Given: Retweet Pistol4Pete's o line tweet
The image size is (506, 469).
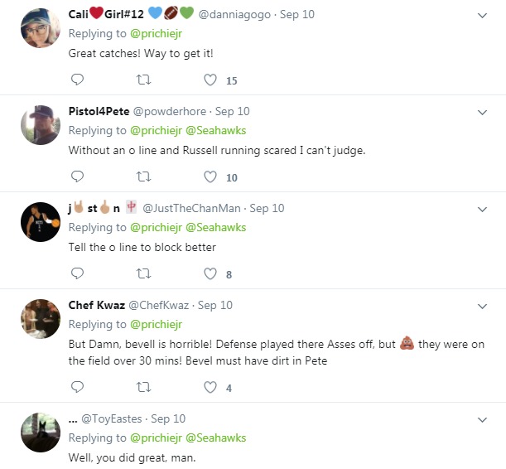Looking at the screenshot, I should (143, 176).
